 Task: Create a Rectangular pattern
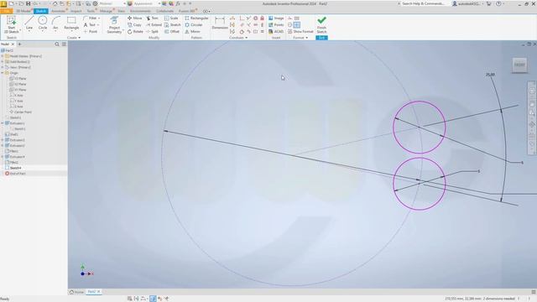point(196,18)
